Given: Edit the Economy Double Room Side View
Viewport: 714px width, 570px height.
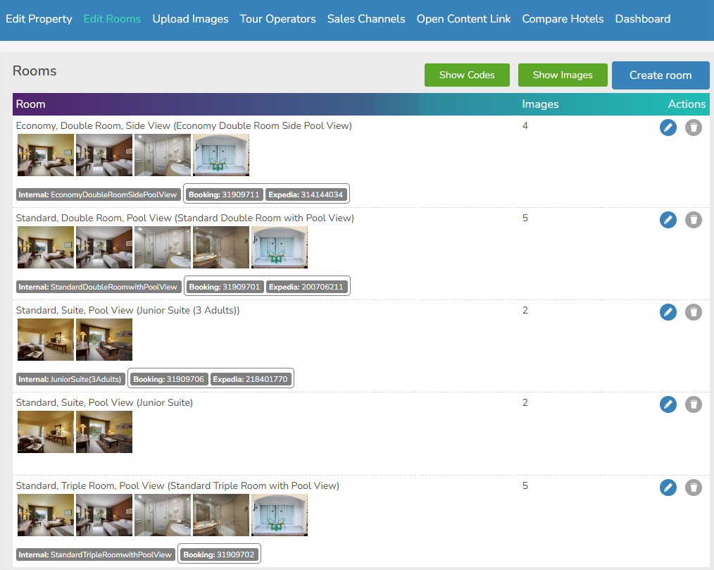Looking at the screenshot, I should pos(668,128).
